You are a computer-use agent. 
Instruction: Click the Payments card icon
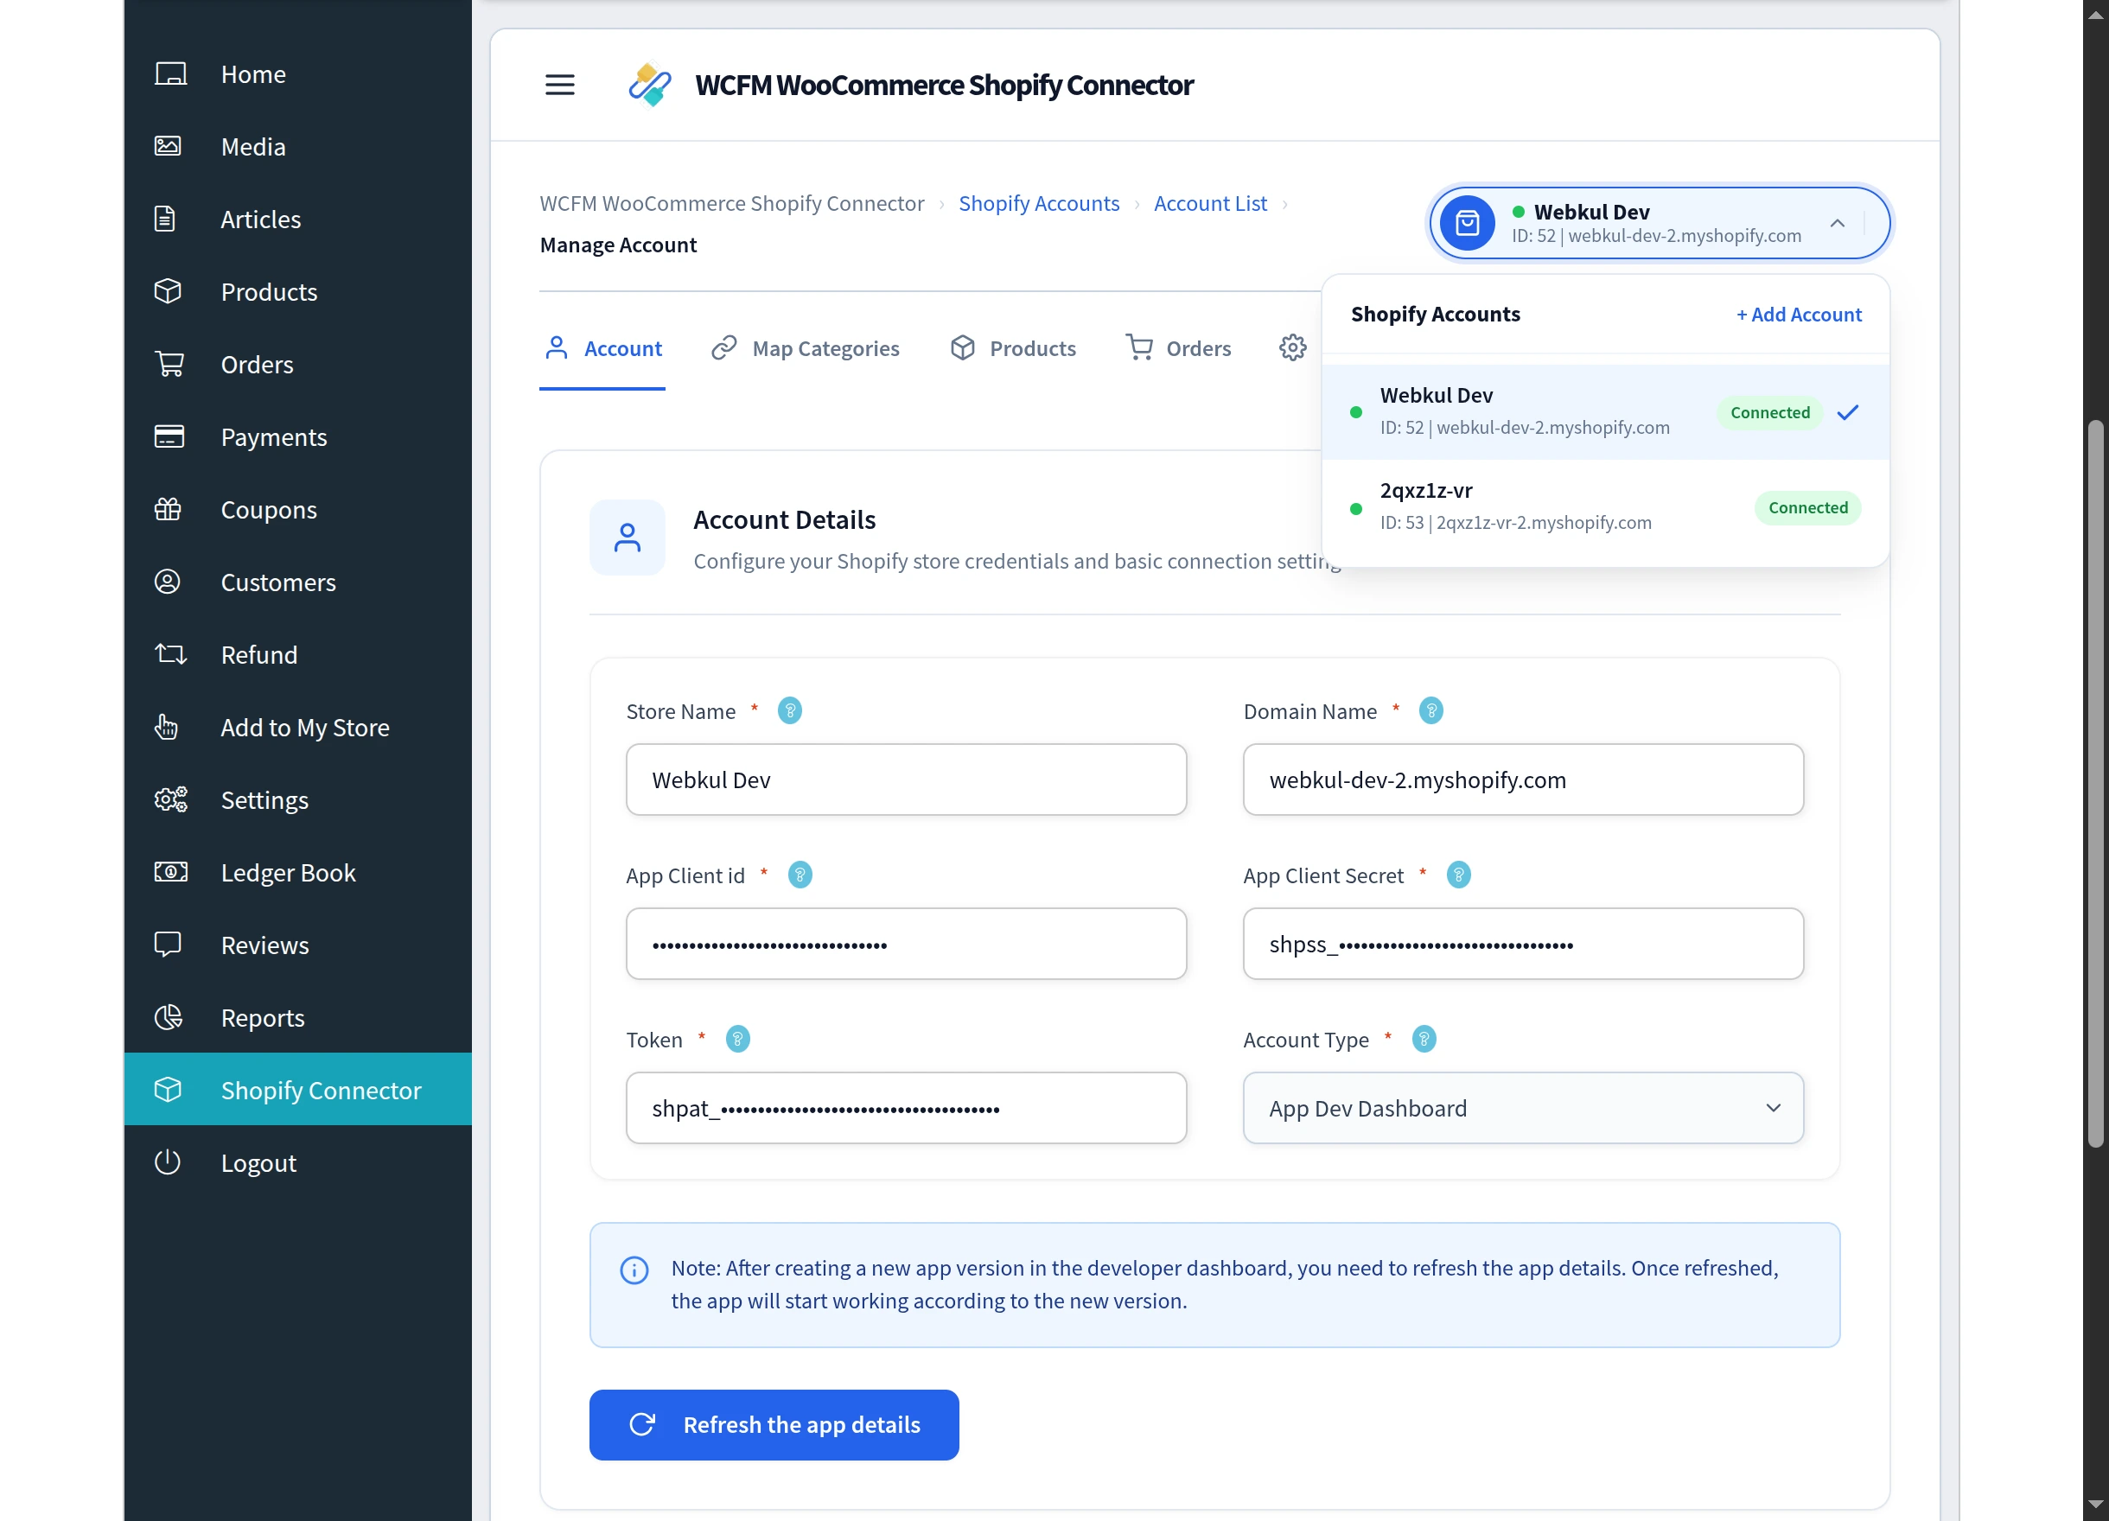[x=169, y=436]
